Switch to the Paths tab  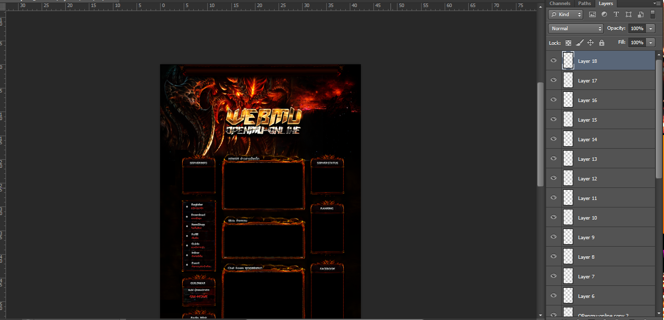(585, 4)
